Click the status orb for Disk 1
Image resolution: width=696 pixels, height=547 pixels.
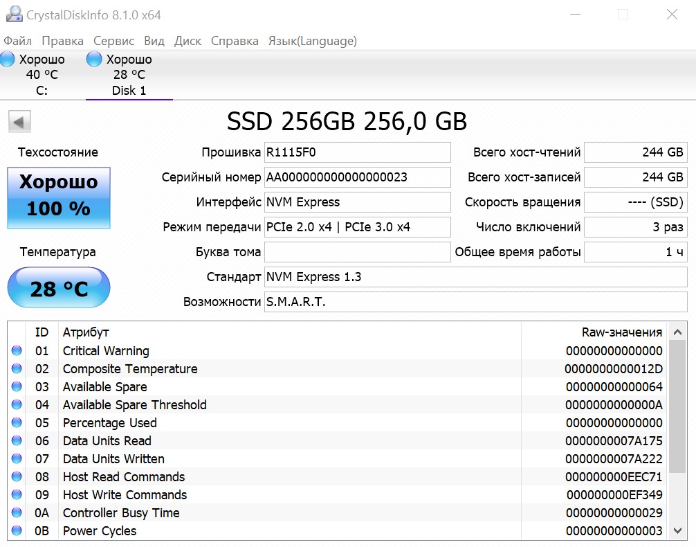[94, 60]
